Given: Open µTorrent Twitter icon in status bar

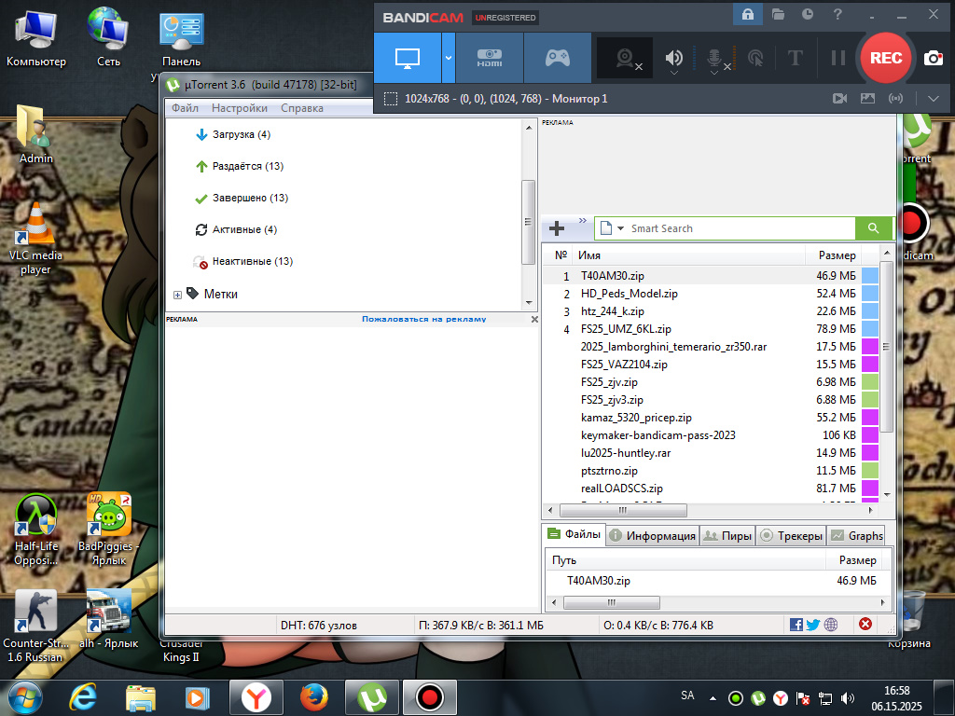Looking at the screenshot, I should [x=812, y=625].
